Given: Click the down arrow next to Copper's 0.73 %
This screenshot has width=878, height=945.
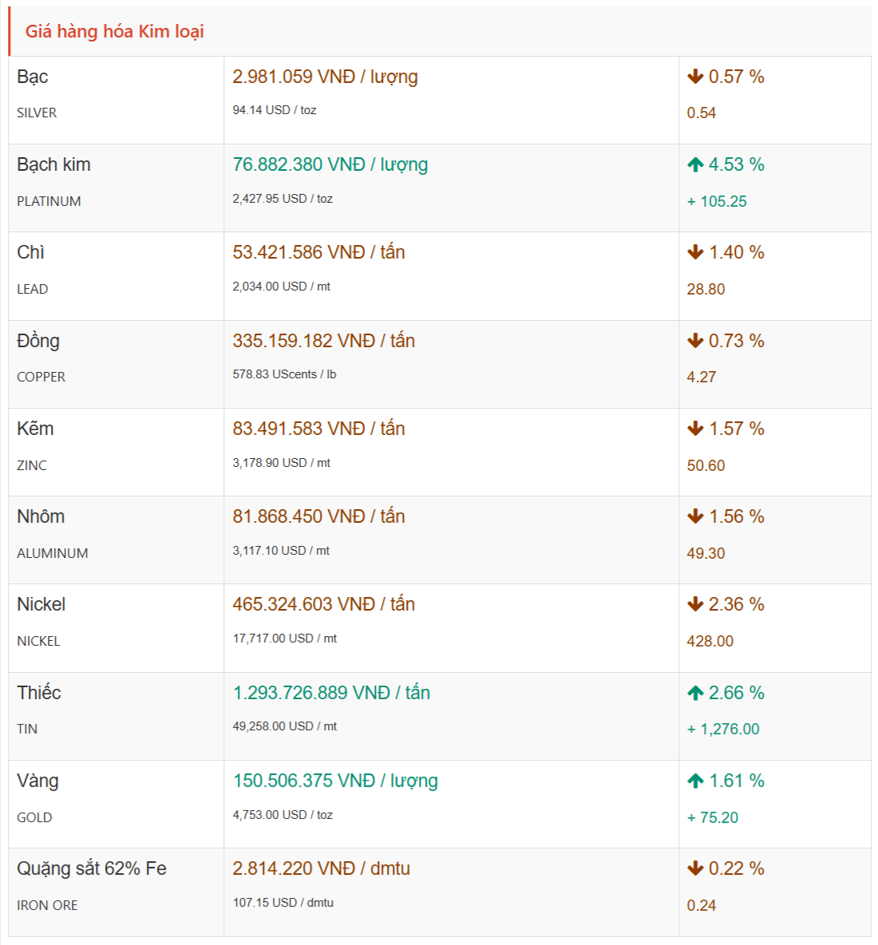Looking at the screenshot, I should click(695, 341).
